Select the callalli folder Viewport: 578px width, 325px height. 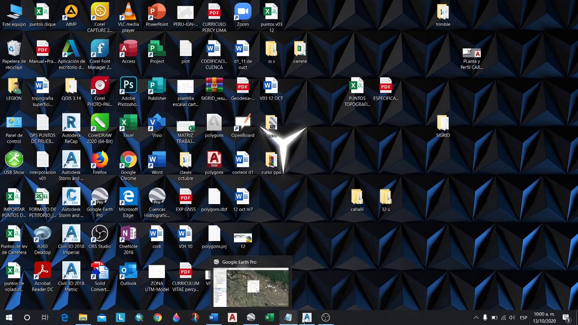tap(357, 201)
